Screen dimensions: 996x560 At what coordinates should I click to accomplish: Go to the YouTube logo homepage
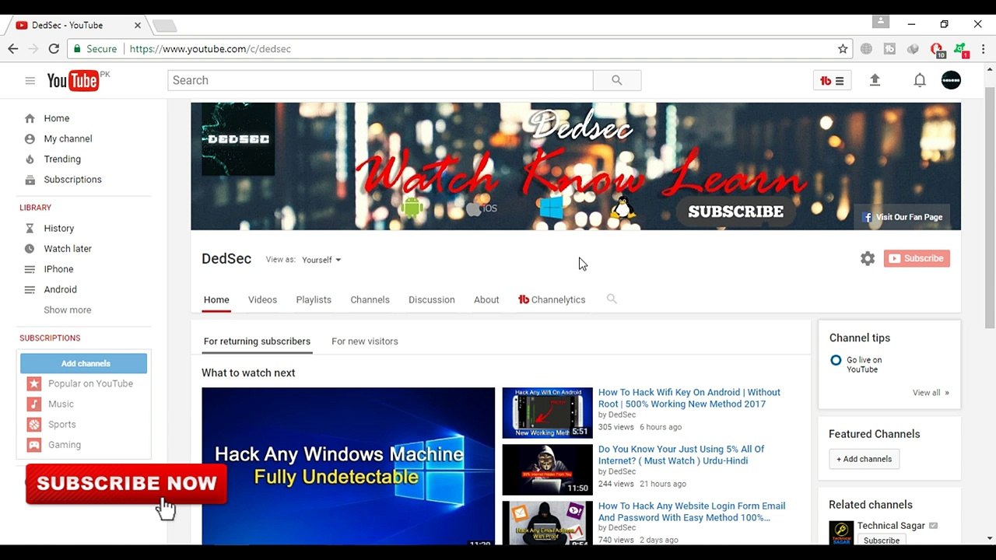point(73,80)
